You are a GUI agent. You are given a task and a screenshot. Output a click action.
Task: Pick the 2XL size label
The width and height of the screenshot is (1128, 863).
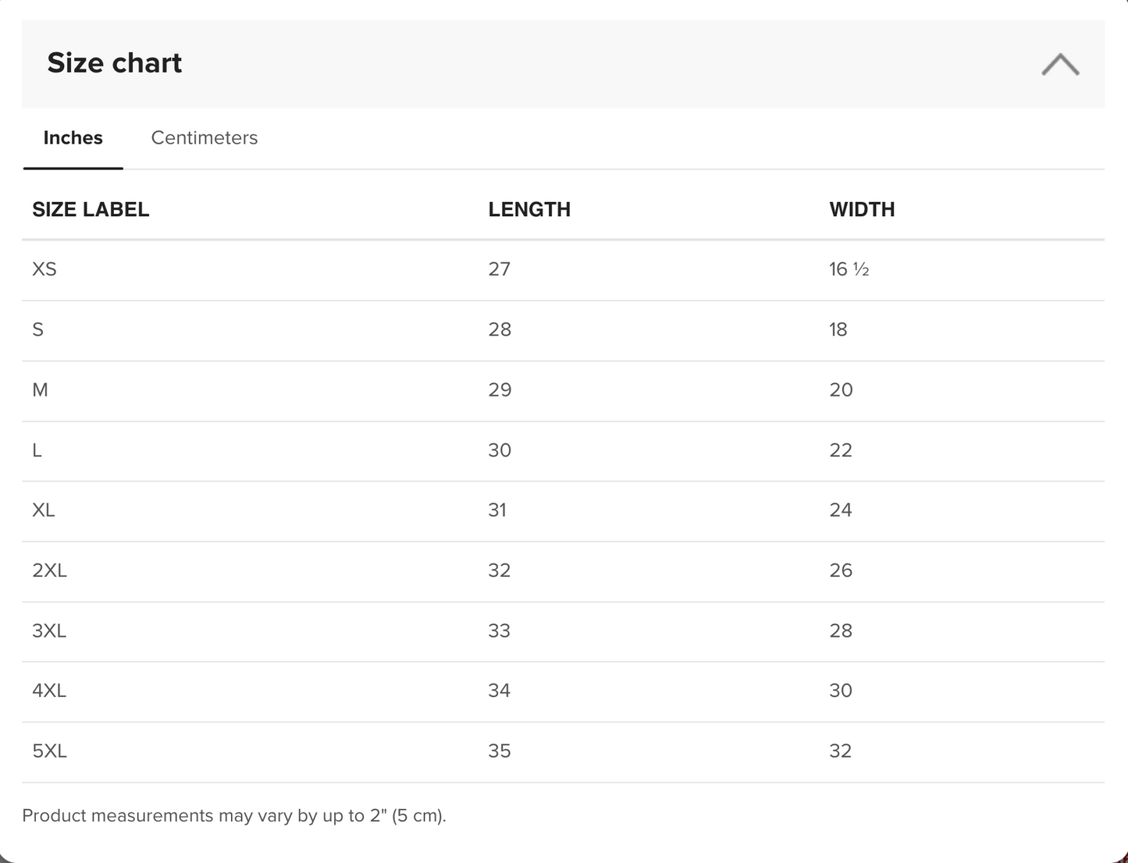pos(49,570)
